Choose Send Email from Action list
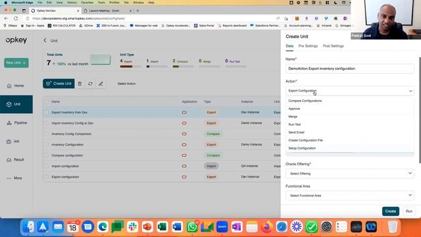This screenshot has width=421, height=237. tap(349, 132)
